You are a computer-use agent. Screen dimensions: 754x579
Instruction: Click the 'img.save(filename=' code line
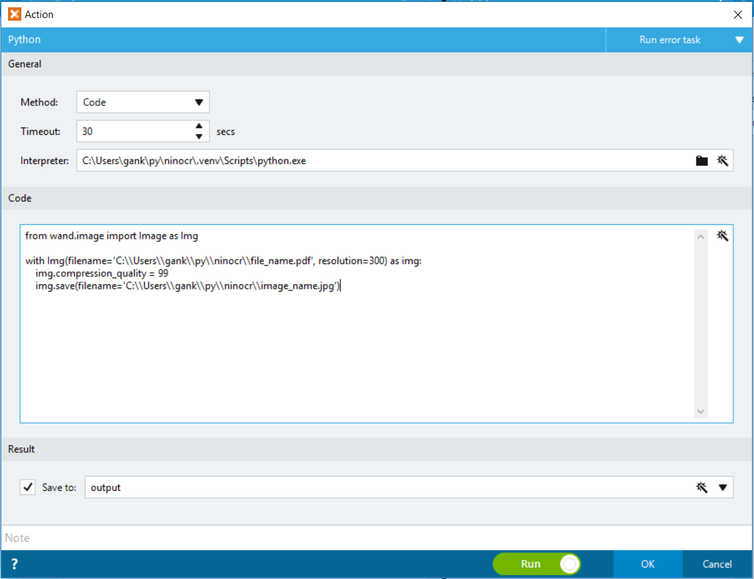[187, 285]
